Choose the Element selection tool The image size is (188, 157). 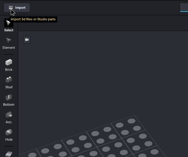point(9,43)
